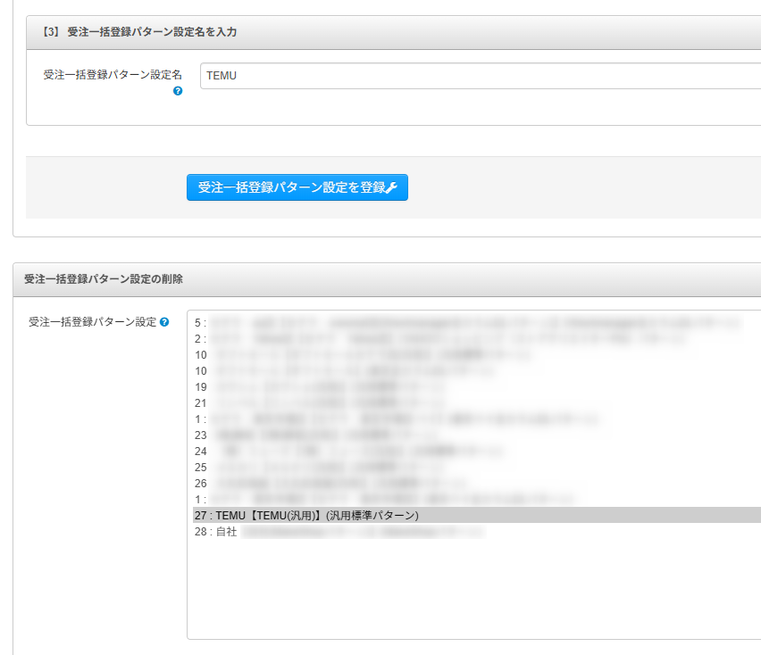The image size is (761, 655).
Task: Select list row numbered 19
Action: click(477, 387)
